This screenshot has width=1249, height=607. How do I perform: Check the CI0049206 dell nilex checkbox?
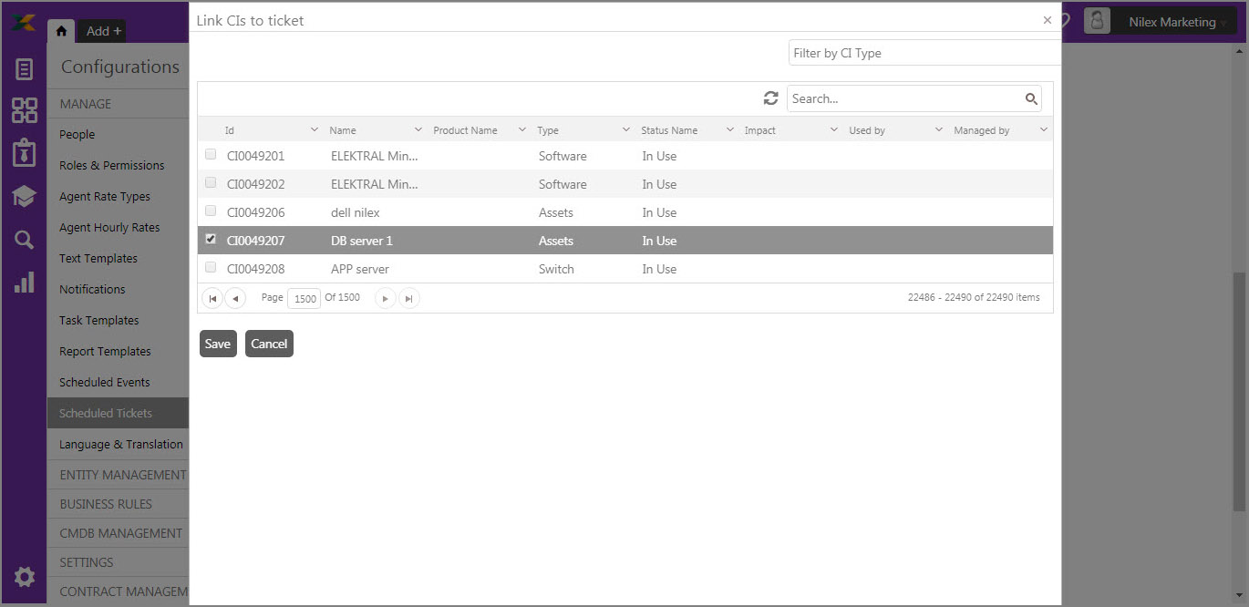211,211
